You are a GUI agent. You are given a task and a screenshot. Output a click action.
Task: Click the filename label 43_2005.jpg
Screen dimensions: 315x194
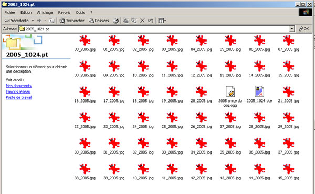pyautogui.click(x=230, y=178)
